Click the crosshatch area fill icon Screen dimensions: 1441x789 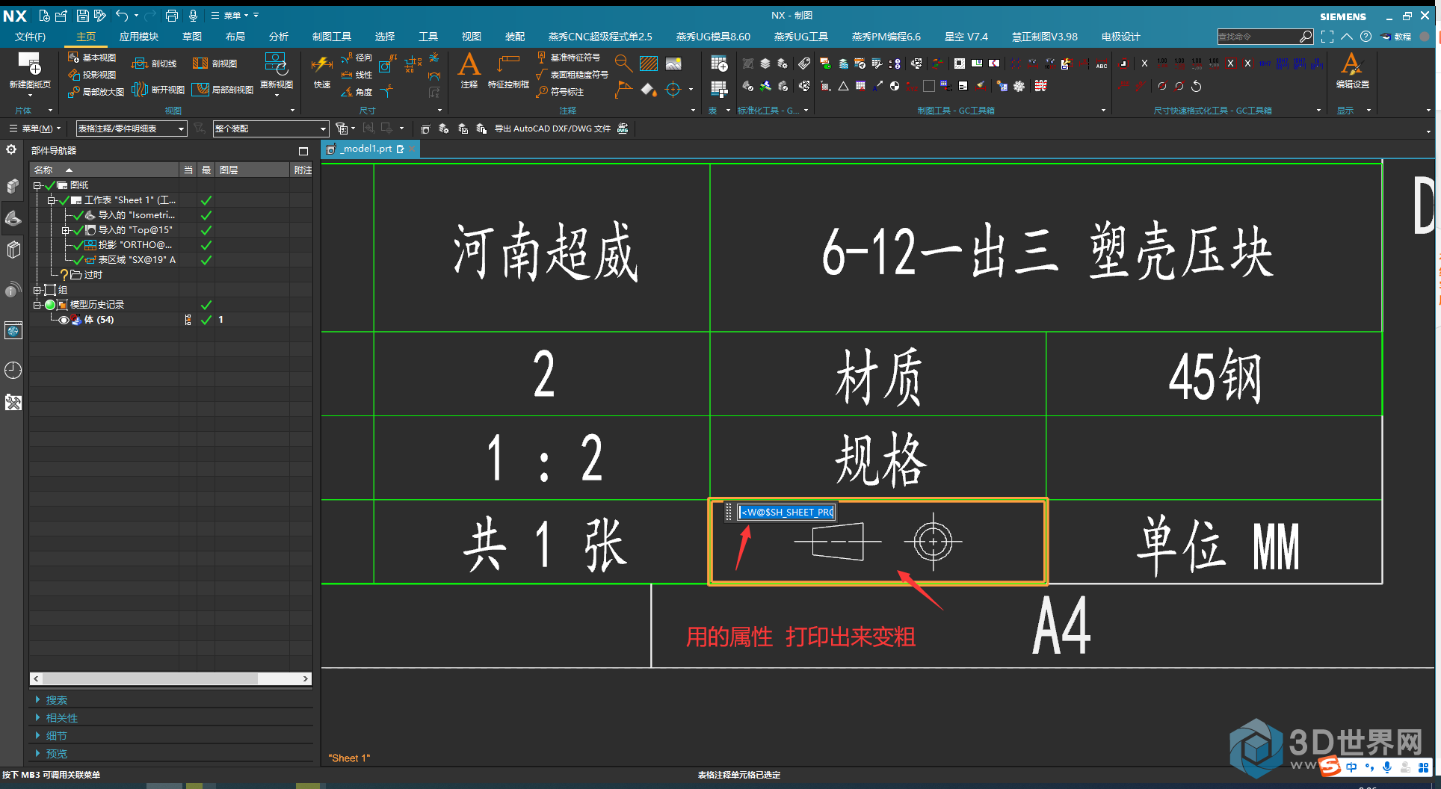[x=649, y=64]
